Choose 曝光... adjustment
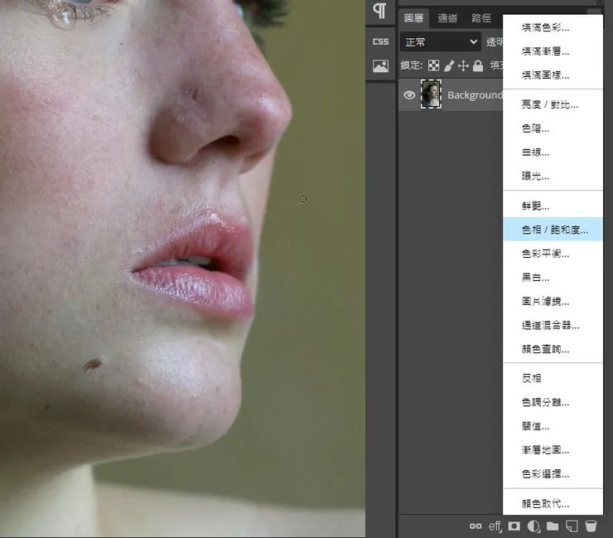The width and height of the screenshot is (613, 538). click(553, 176)
